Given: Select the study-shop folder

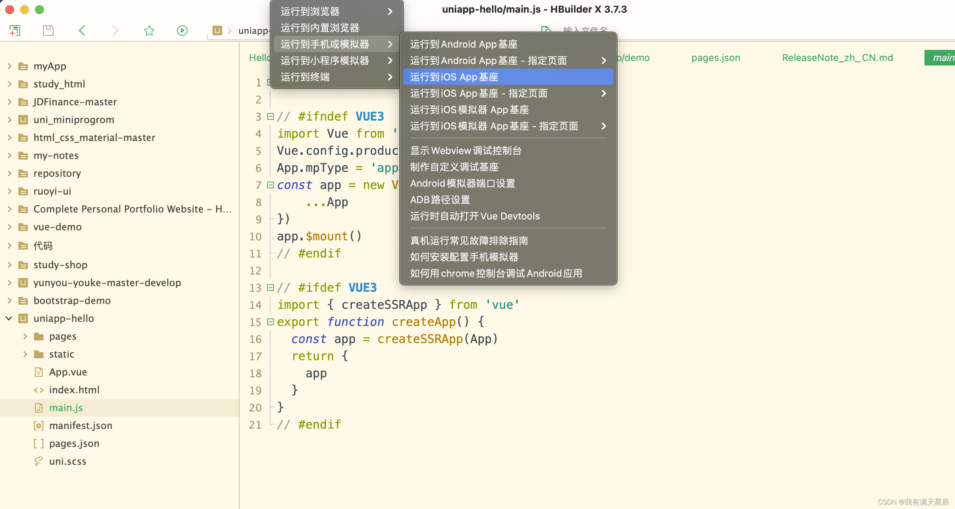Looking at the screenshot, I should click(60, 265).
